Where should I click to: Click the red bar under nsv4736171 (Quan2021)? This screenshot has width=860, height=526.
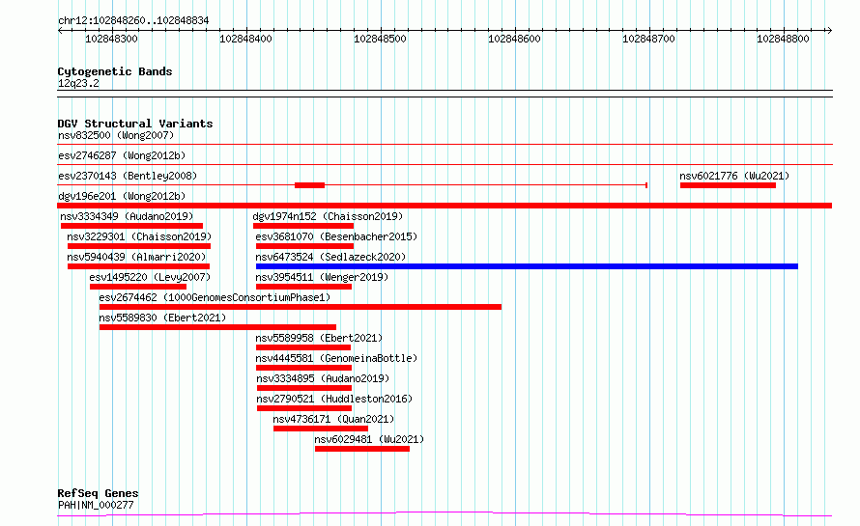coord(320,429)
